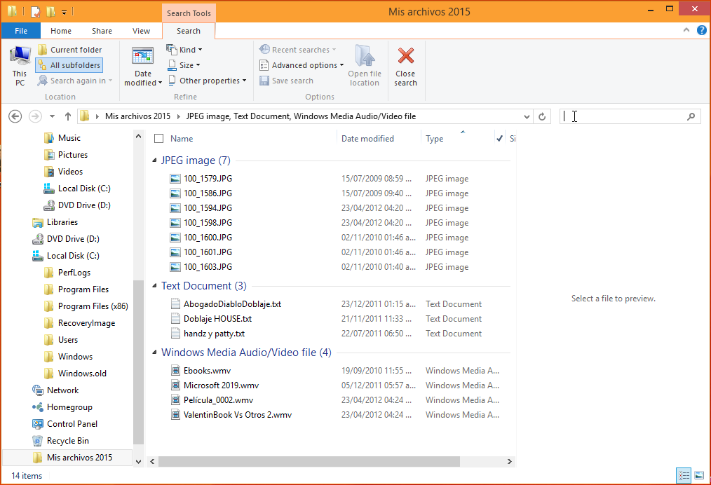Viewport: 711px width, 485px height.
Task: Collapse the JPEG image group
Action: [x=155, y=160]
